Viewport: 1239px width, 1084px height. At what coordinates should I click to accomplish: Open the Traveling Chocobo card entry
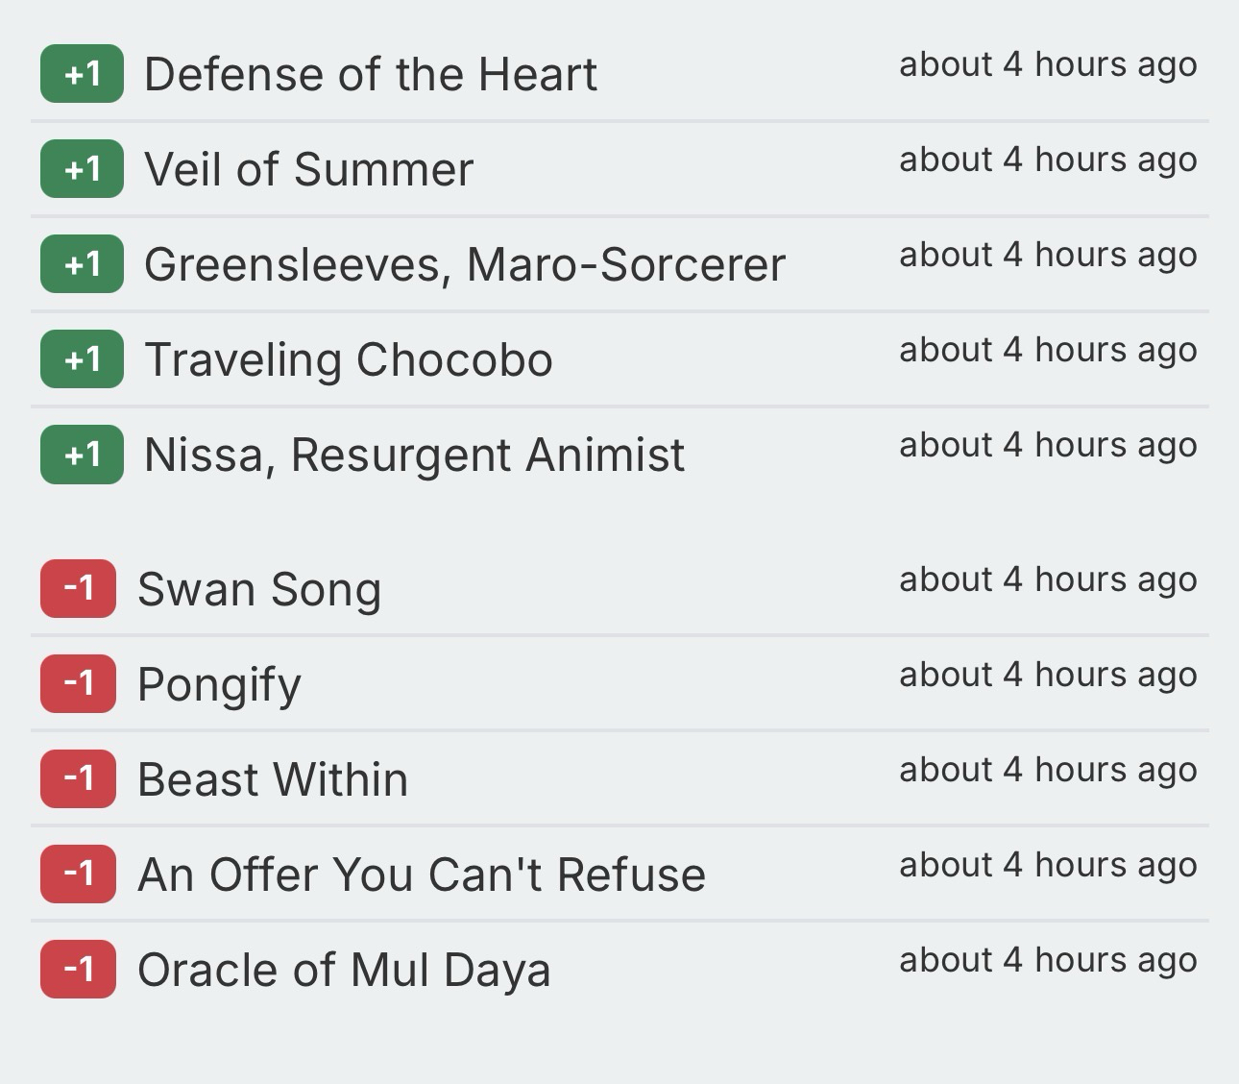coord(348,360)
